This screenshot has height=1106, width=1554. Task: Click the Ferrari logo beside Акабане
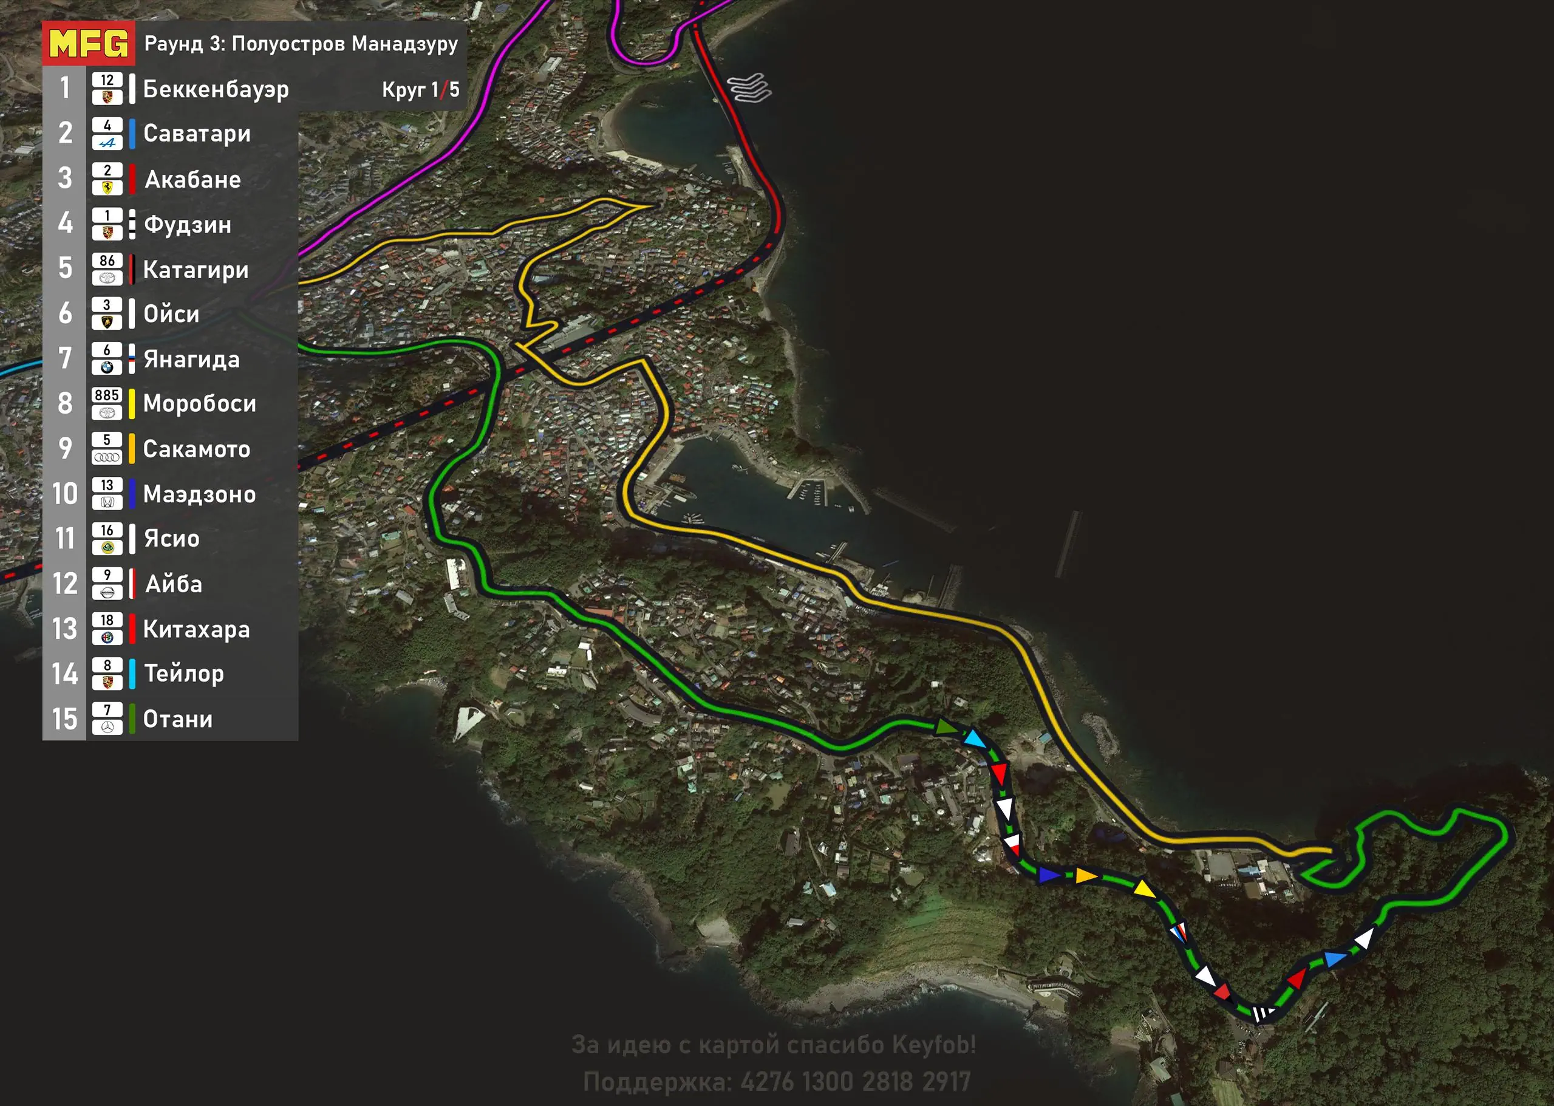(x=107, y=187)
